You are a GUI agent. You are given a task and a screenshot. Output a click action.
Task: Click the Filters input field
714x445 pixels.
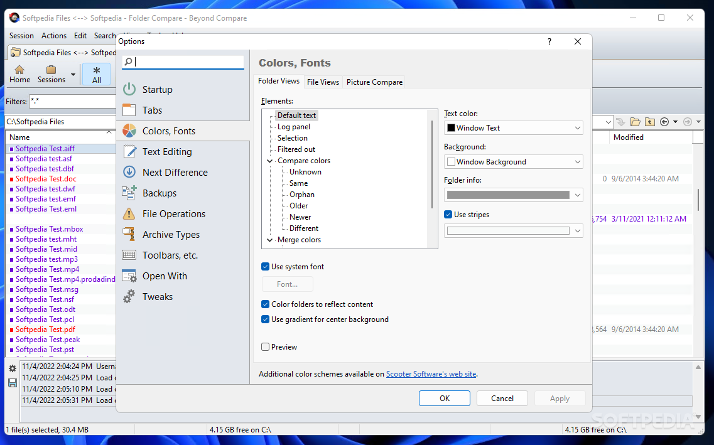point(73,102)
